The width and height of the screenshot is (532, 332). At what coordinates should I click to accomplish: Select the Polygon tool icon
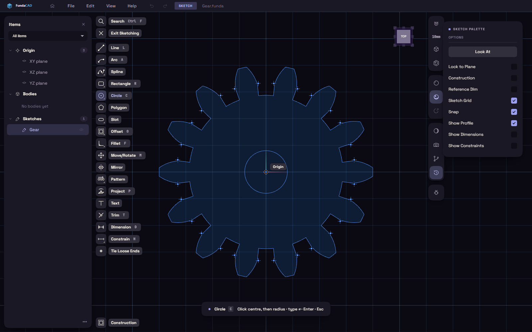click(x=101, y=108)
